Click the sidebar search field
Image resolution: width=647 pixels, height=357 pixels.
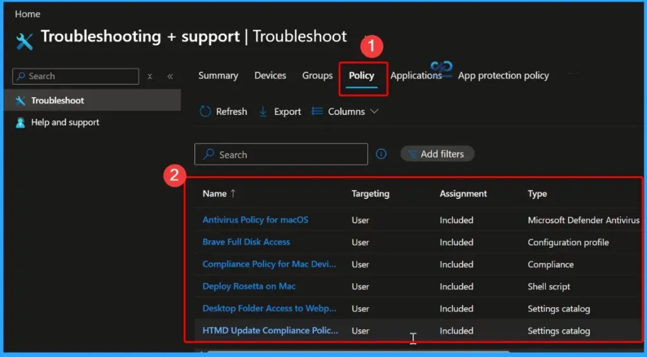76,76
